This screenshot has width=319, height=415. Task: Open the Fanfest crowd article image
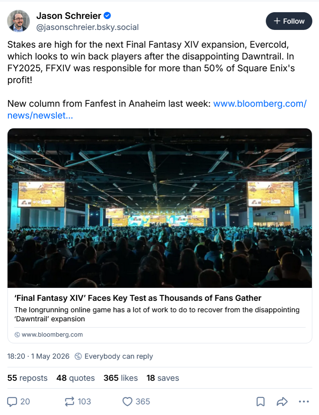tap(159, 208)
